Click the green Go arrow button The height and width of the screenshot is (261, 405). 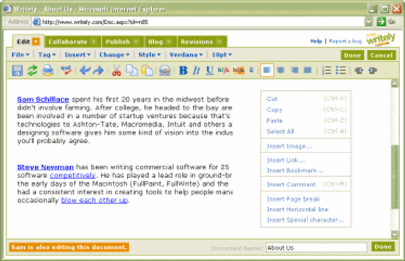381,22
